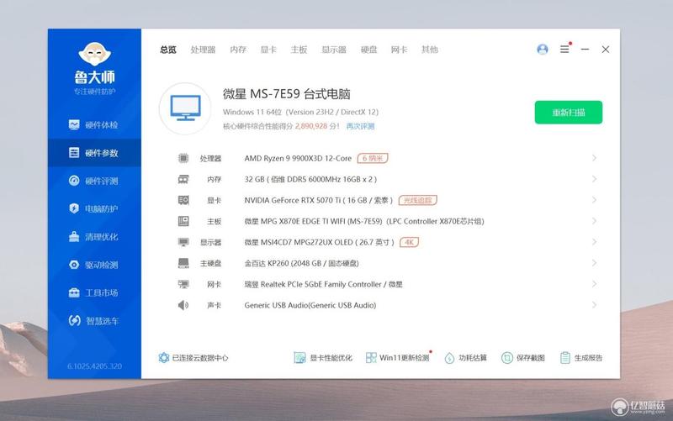Screen dimensions: 673x421
Task: Click 已连接云数据中心 status text
Action: point(200,357)
